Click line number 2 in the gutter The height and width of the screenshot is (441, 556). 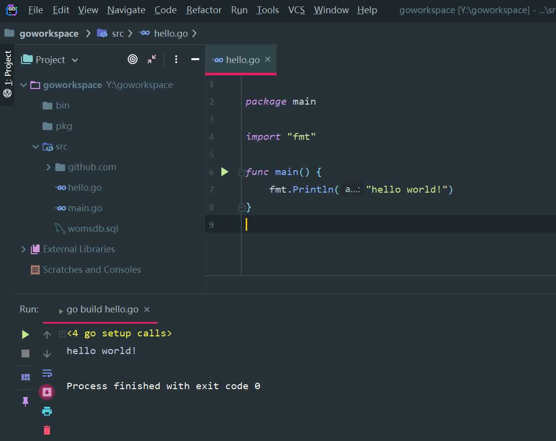[211, 102]
